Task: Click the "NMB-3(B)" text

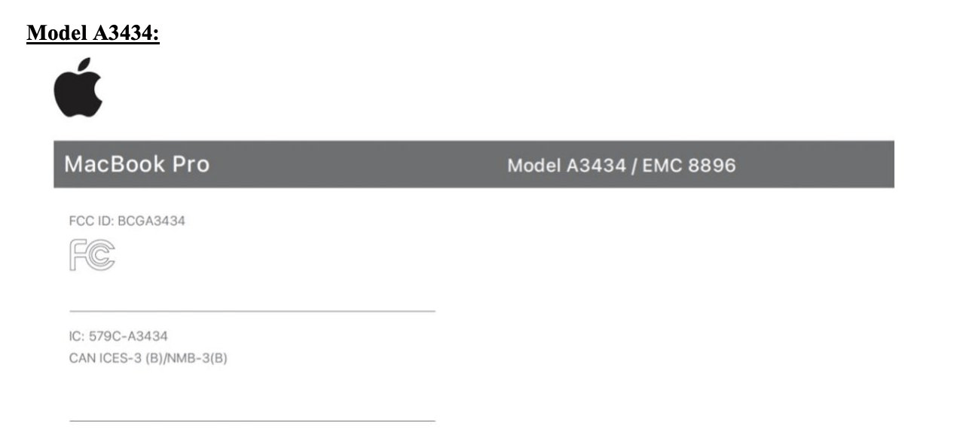Action: point(199,358)
